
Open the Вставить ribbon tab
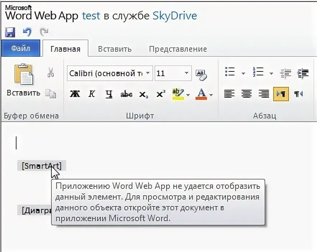pyautogui.click(x=115, y=49)
